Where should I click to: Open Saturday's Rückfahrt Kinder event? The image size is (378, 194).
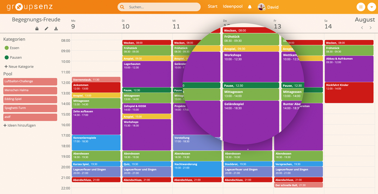pyautogui.click(x=349, y=93)
